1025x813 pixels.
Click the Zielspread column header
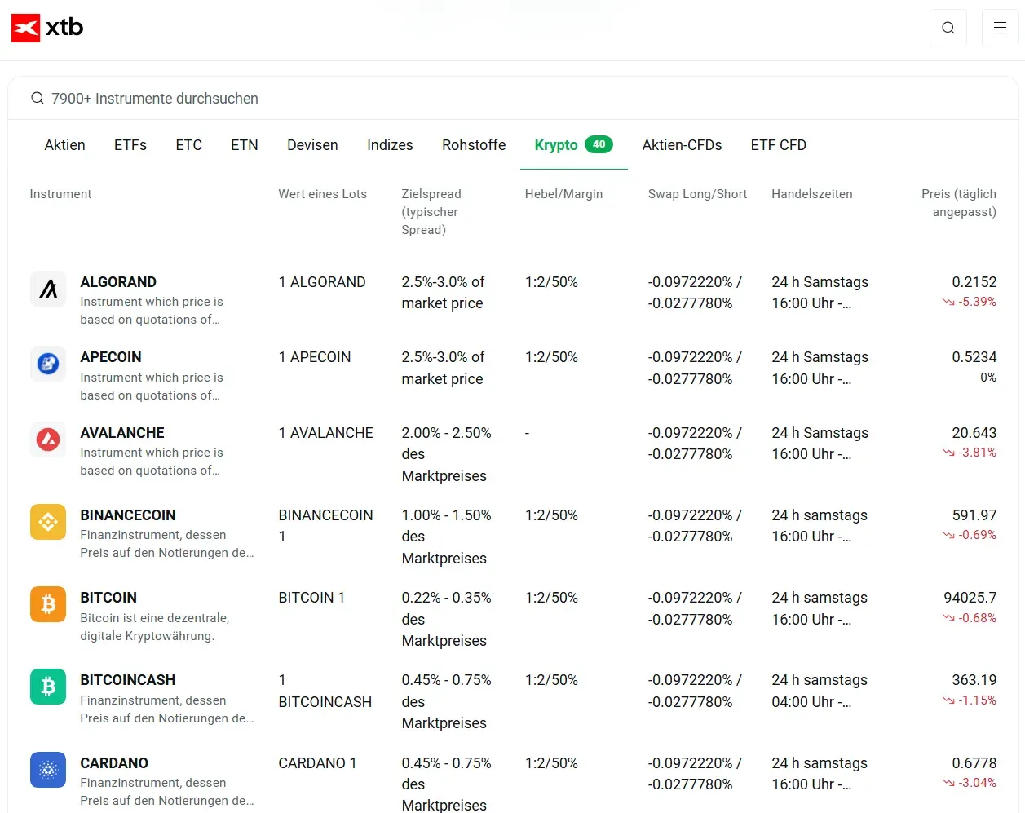431,212
